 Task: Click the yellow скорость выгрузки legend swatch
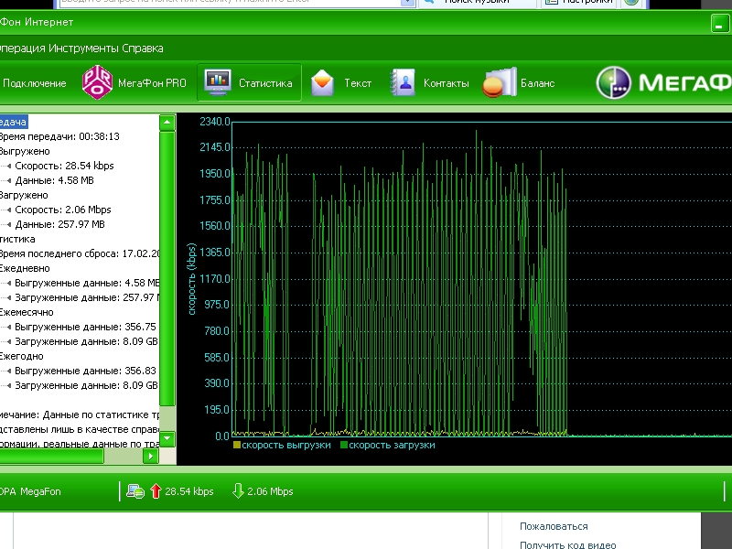click(237, 445)
